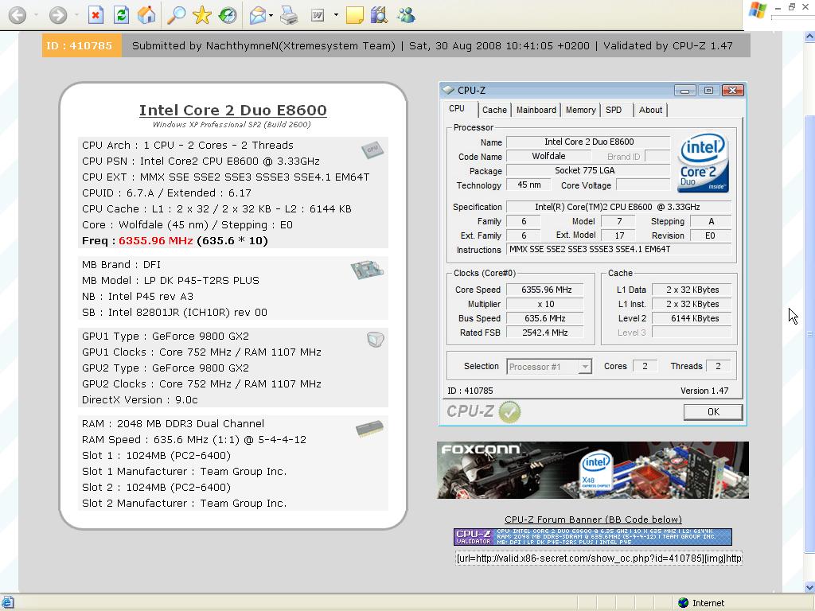The height and width of the screenshot is (611, 815).
Task: Select the Rated FSB 2542.4 MHz field
Action: (546, 333)
